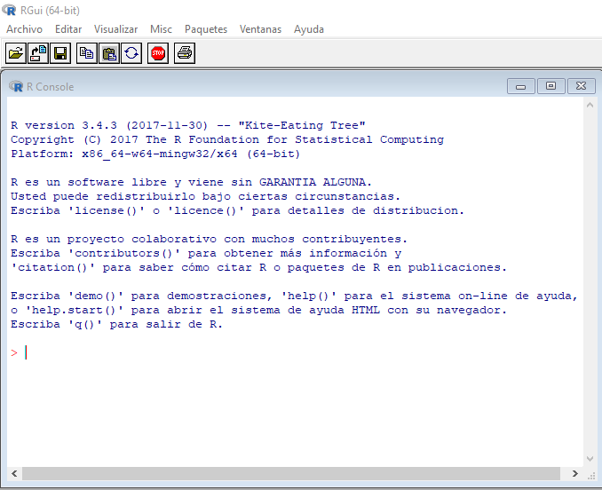602x490 pixels.
Task: Click the Open script icon
Action: [16, 53]
